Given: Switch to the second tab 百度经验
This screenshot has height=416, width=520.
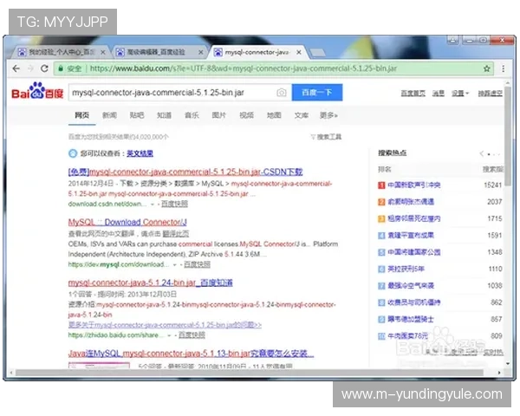Looking at the screenshot, I should coord(159,52).
